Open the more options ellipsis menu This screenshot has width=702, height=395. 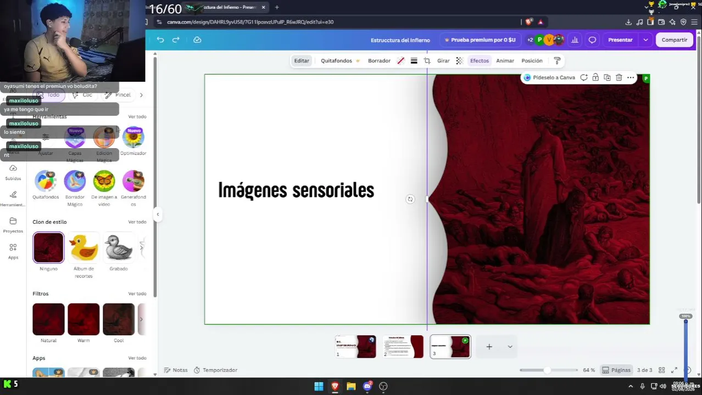(631, 77)
